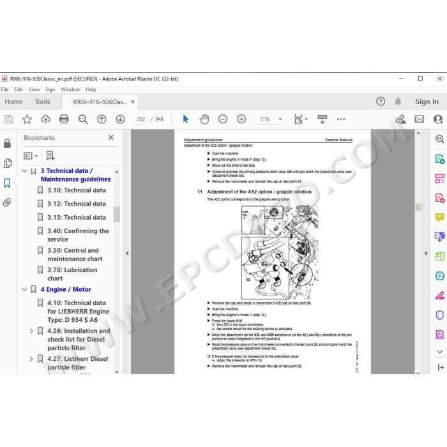Collapse left navigation pane arrow
Image resolution: width=447 pixels, height=447 pixels.
(127, 253)
